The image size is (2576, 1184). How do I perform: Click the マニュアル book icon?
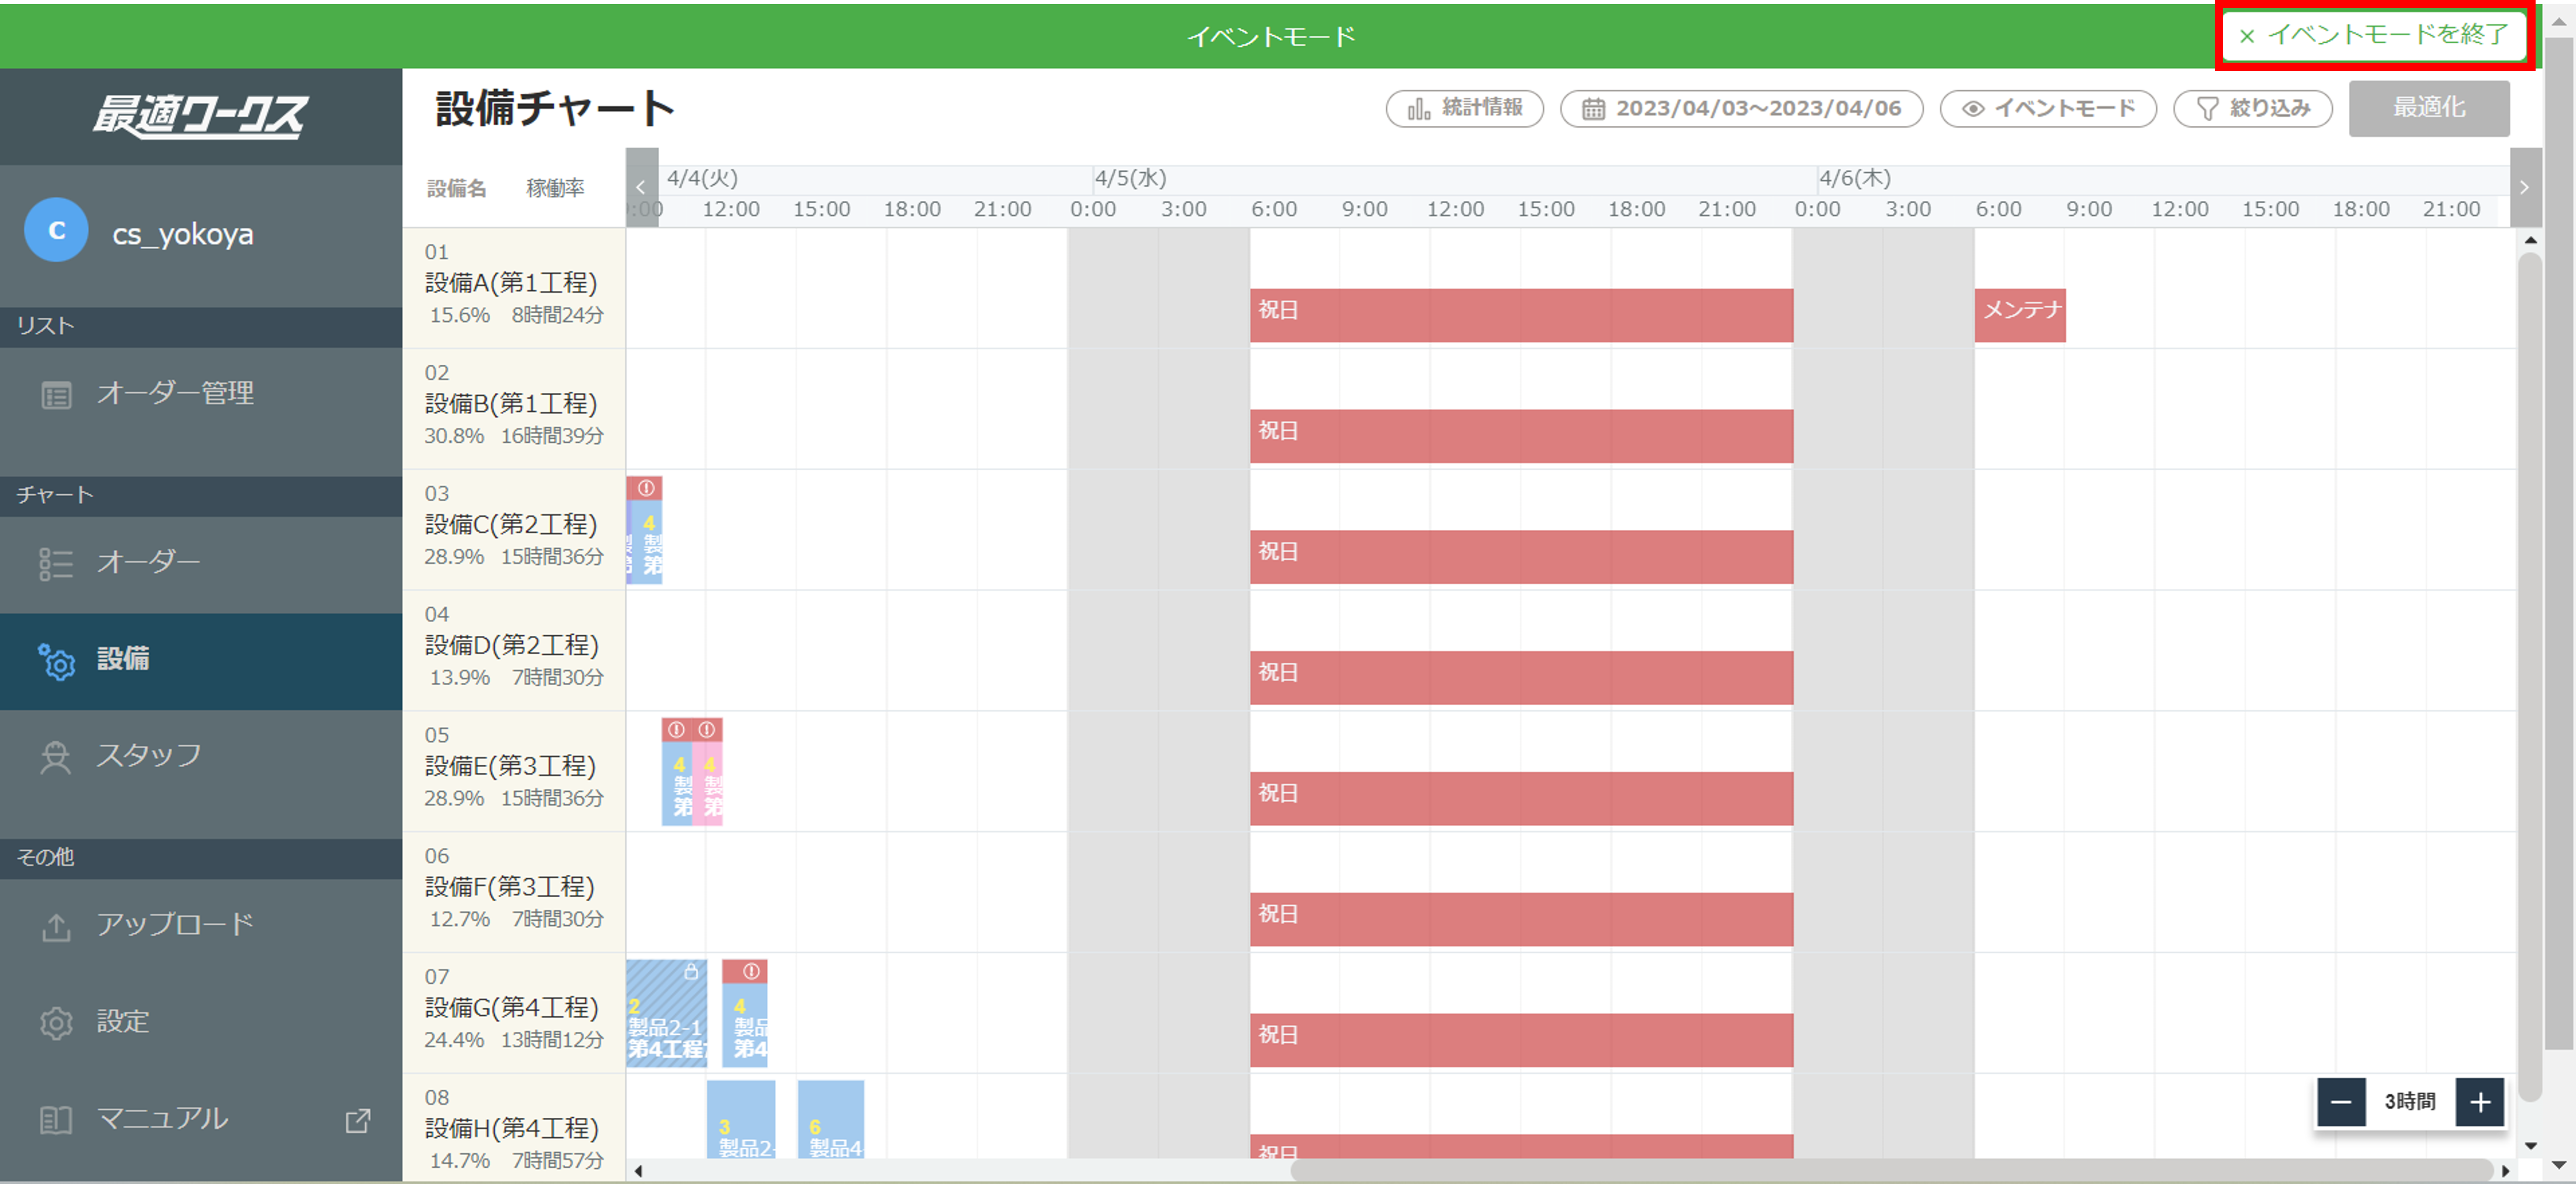tap(56, 1120)
